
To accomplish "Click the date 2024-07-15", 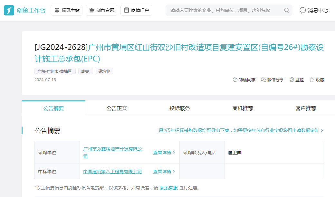I will tap(45, 80).
